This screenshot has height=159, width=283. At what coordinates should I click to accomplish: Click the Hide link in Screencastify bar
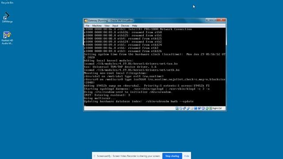187,156
